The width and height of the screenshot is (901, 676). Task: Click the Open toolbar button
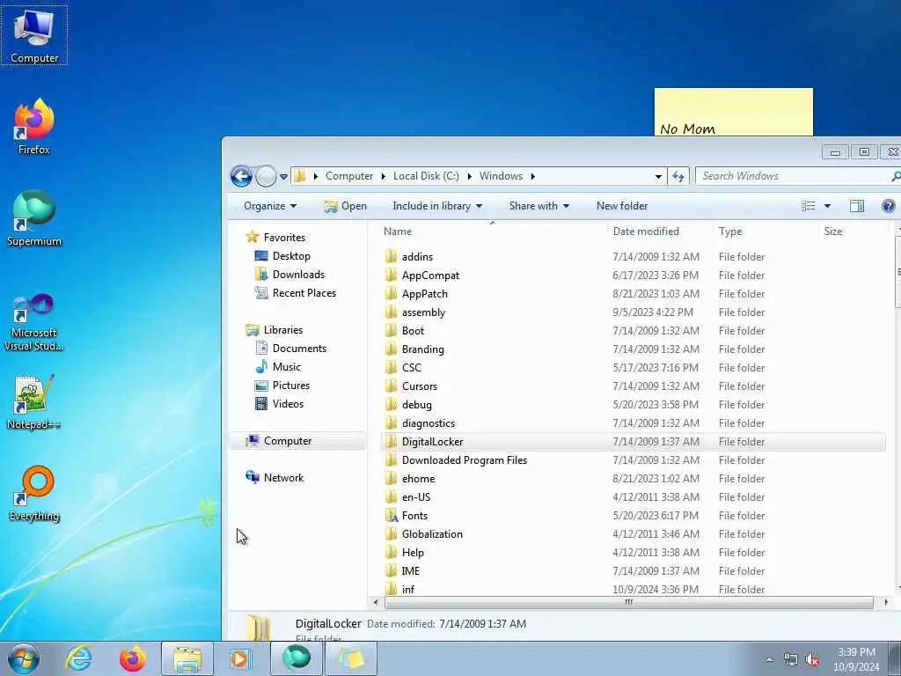pyautogui.click(x=345, y=206)
